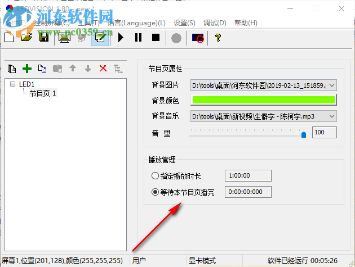Move item down with down arrow
The image size is (355, 267).
point(88,69)
